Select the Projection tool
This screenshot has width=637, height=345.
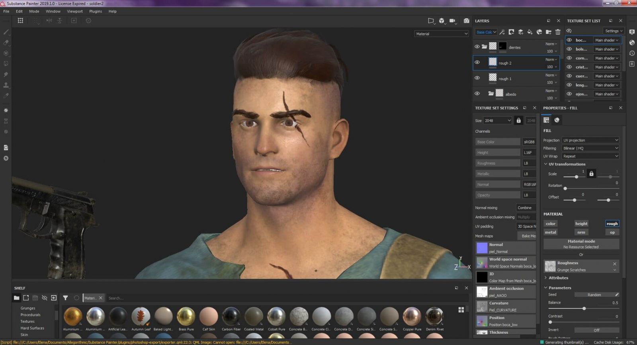(6, 53)
